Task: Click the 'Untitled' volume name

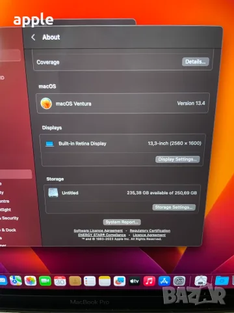Action: [70, 193]
